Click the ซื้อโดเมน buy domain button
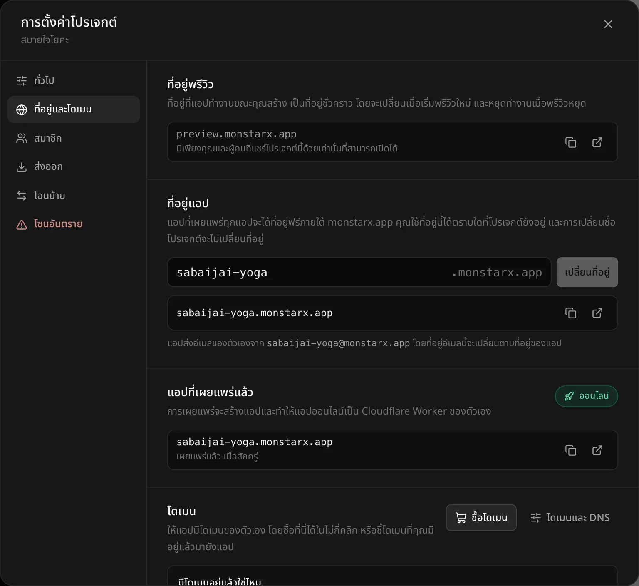 point(481,518)
